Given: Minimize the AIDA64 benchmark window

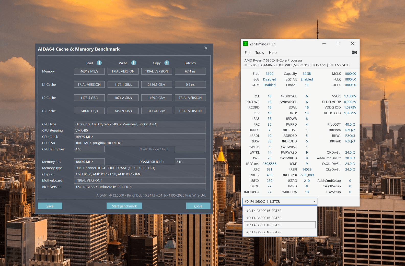Looking at the screenshot, I should point(191,48).
